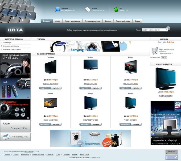Click подробнее for TOSHIBA 32AV500PR
181x161 pixels.
click(x=45, y=88)
